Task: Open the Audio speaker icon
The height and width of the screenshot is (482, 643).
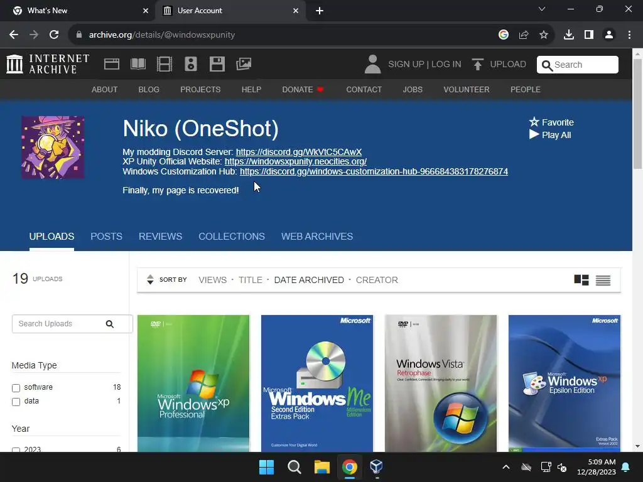Action: click(191, 65)
